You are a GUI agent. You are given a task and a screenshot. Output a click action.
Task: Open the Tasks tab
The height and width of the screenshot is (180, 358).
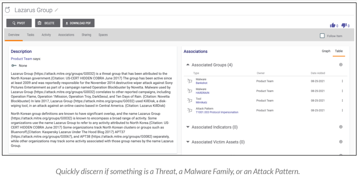(x=30, y=35)
